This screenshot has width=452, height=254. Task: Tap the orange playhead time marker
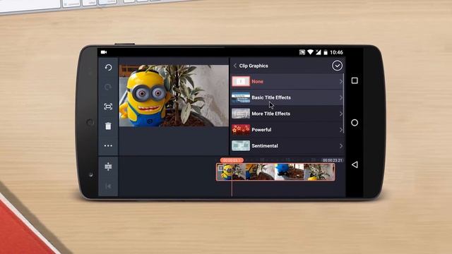click(x=232, y=160)
